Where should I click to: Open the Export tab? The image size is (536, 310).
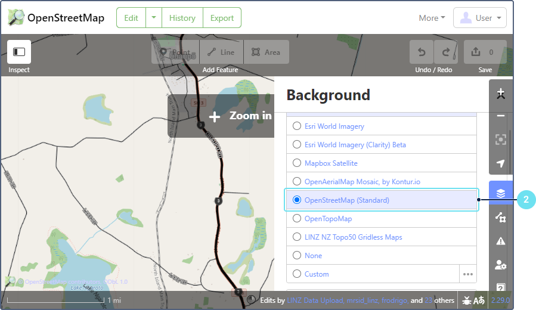coord(222,18)
